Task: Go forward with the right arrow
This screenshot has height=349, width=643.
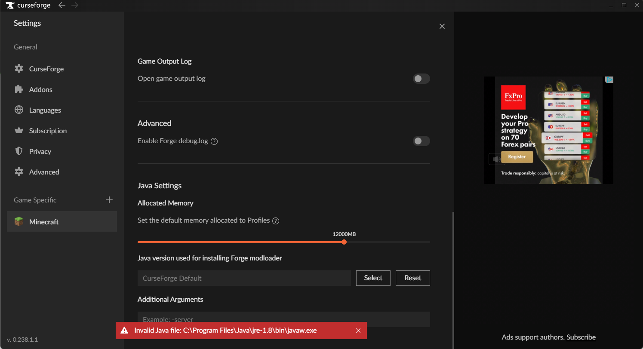Action: (x=75, y=5)
